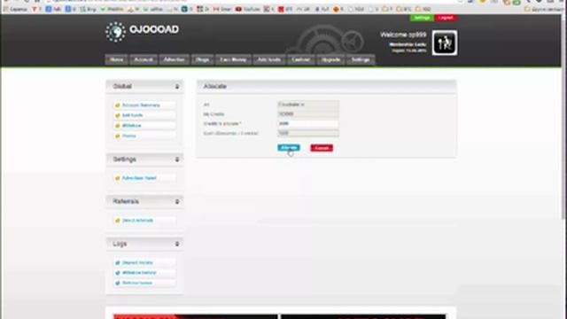The image size is (567, 319).
Task: Click the Cost field in Allocate form
Action: 308,134
